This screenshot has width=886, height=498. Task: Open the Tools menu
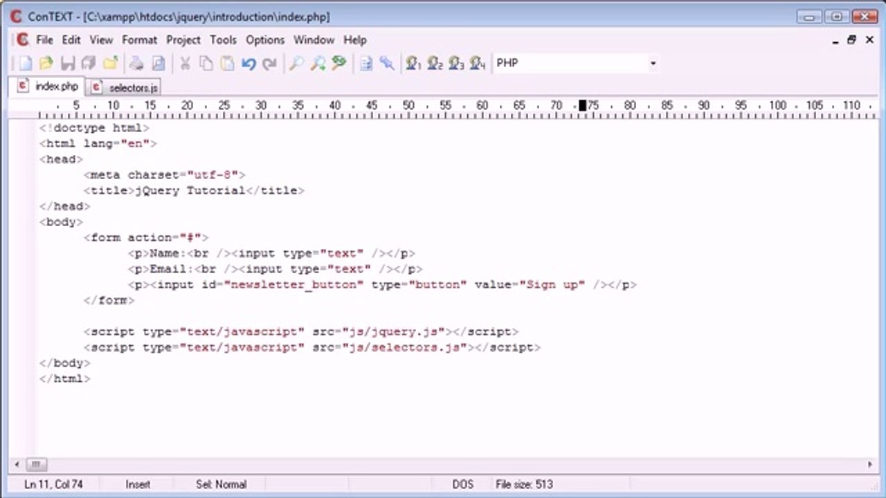click(223, 40)
